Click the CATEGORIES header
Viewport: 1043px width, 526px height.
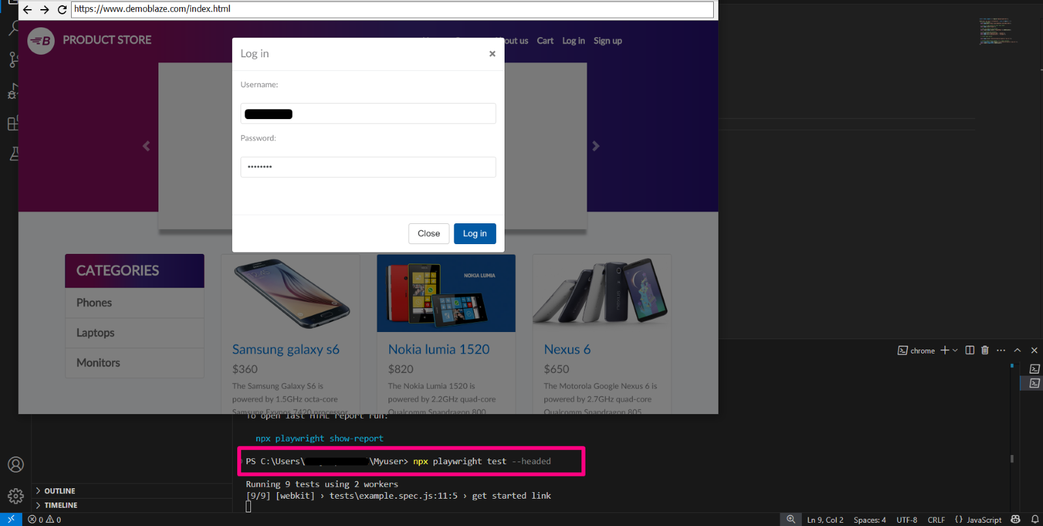(135, 271)
